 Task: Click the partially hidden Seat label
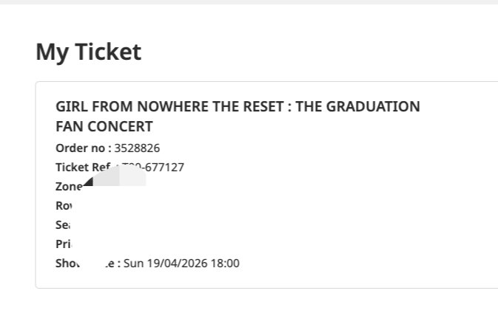61,224
